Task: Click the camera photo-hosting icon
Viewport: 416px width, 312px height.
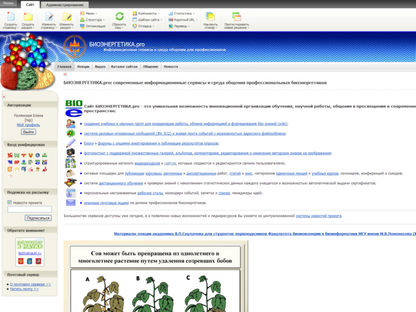Action: [x=70, y=153]
